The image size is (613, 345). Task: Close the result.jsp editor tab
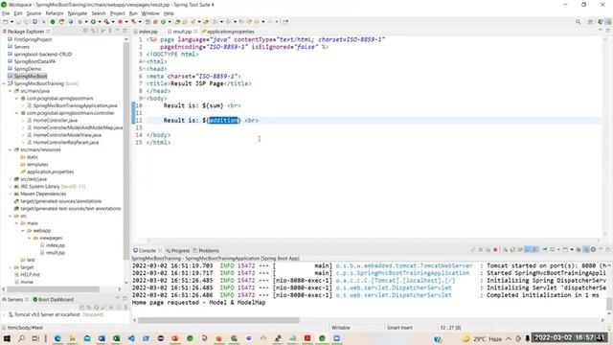coord(195,32)
